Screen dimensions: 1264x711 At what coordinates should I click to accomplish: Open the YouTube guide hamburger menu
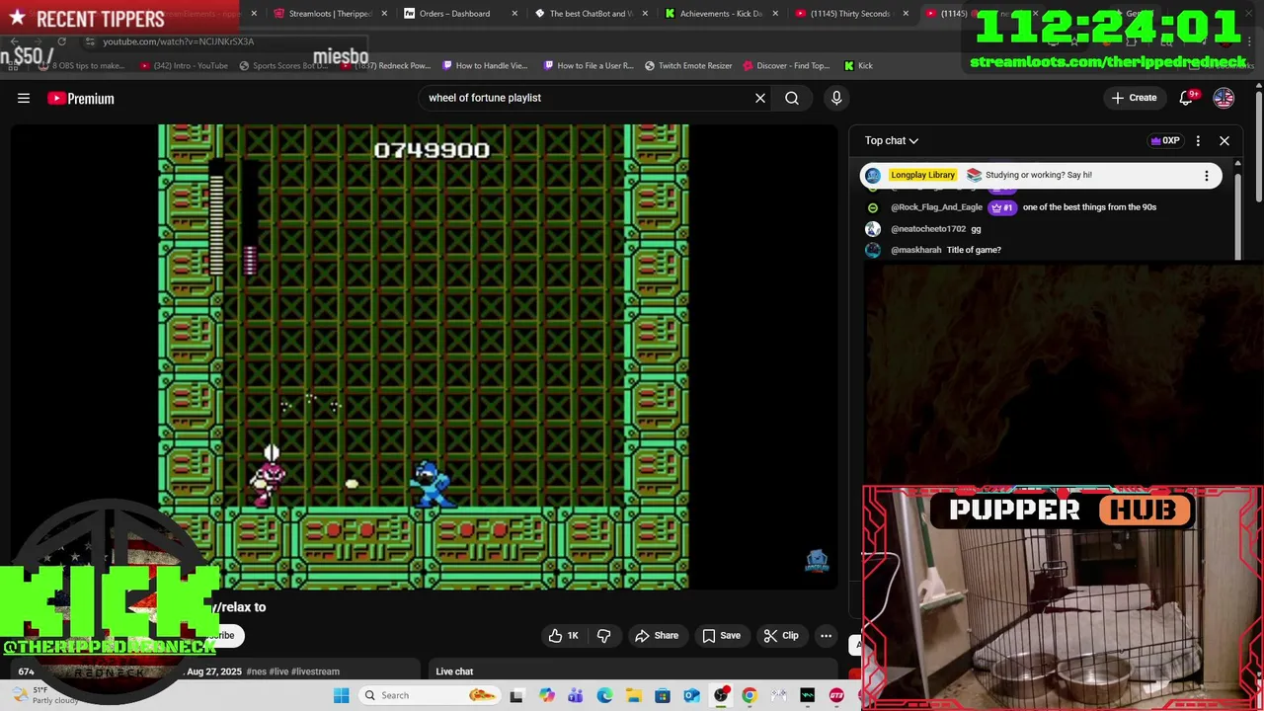pos(24,98)
